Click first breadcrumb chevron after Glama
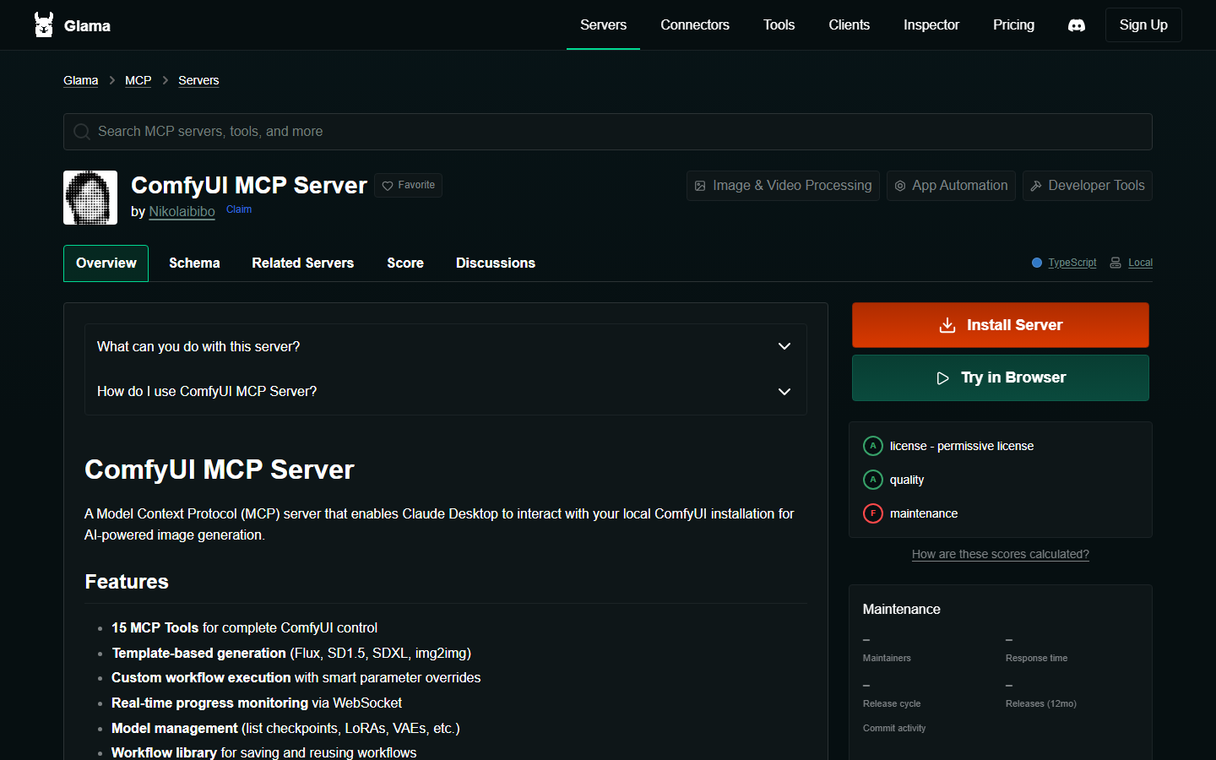Viewport: 1216px width, 760px height. (111, 80)
